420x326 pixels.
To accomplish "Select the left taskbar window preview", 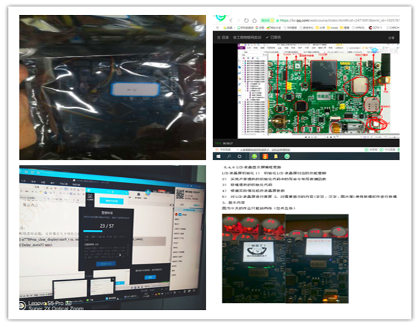I will pyautogui.click(x=70, y=290).
